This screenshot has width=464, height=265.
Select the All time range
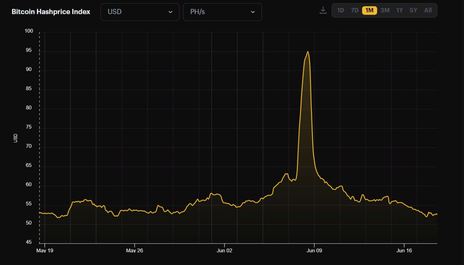[428, 10]
